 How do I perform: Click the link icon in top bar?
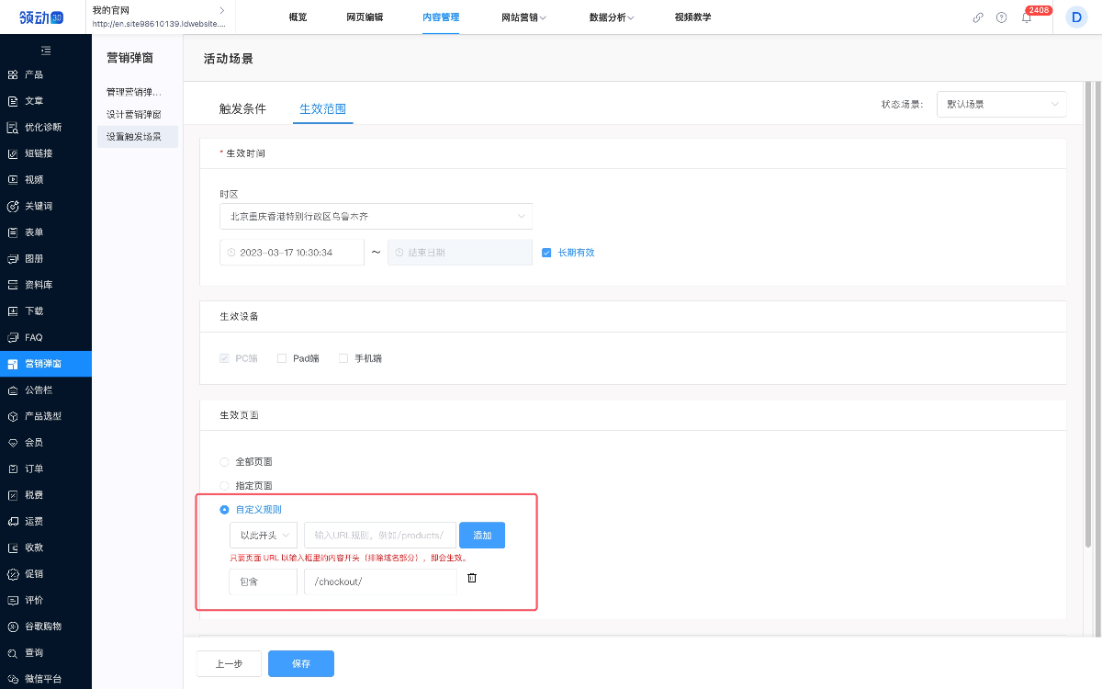[x=978, y=17]
